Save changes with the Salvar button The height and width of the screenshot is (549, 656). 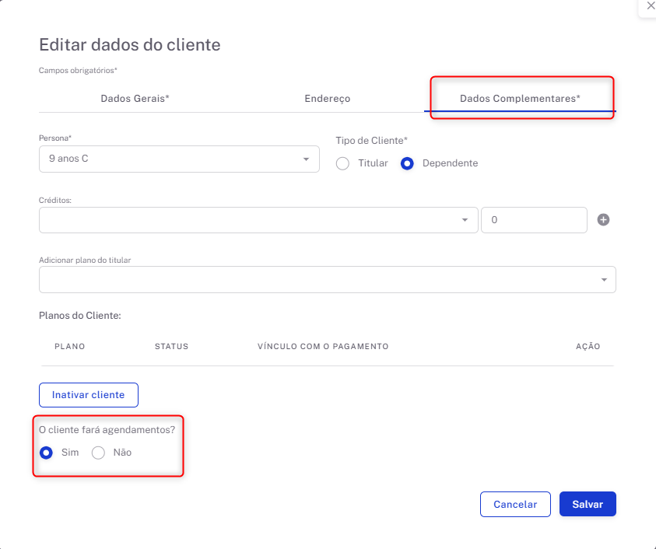588,504
